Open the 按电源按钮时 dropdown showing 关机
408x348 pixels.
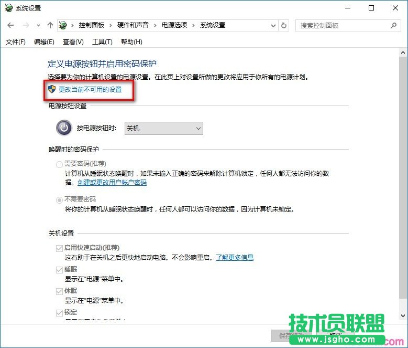(x=163, y=128)
